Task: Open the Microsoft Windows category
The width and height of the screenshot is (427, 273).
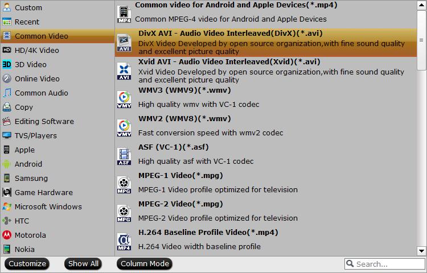Action: (57, 206)
